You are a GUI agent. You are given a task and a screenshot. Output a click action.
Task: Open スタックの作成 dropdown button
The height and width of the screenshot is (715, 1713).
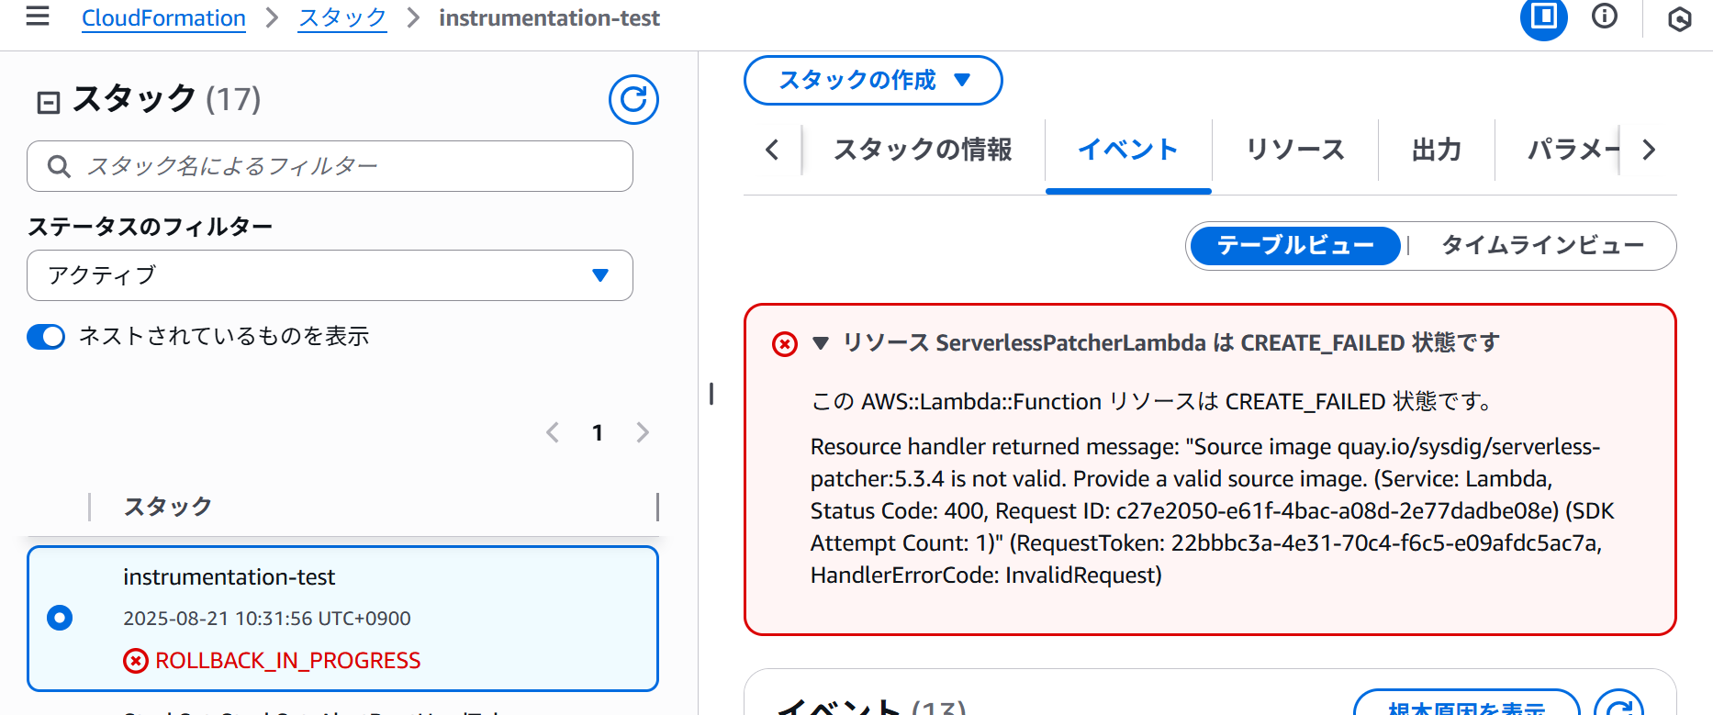pos(873,80)
